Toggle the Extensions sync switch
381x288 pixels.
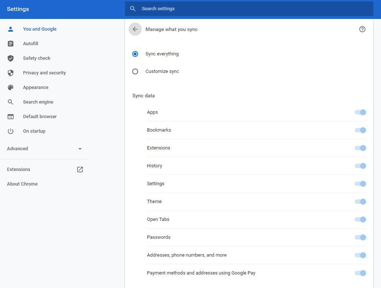(360, 148)
